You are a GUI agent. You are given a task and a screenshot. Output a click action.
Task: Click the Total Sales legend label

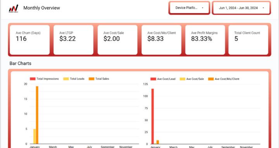tap(102, 79)
